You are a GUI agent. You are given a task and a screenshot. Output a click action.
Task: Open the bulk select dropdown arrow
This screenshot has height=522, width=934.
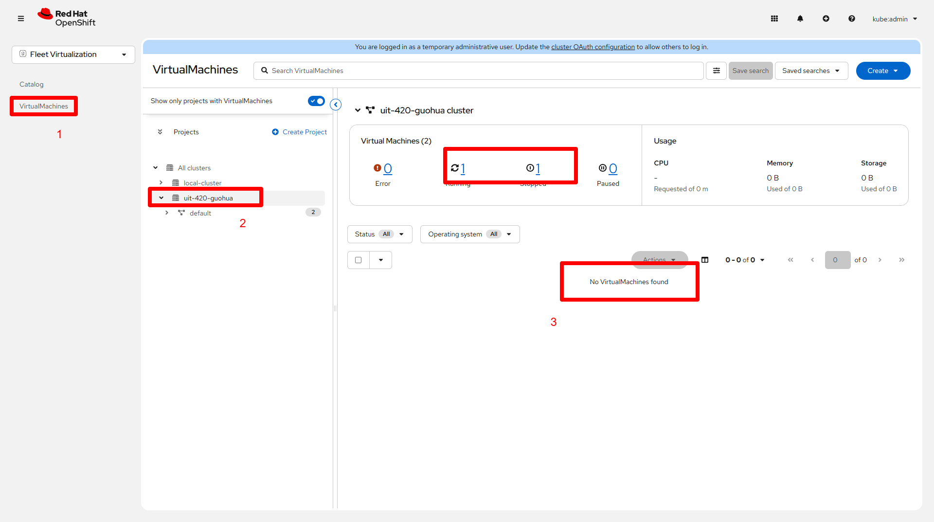coord(381,260)
